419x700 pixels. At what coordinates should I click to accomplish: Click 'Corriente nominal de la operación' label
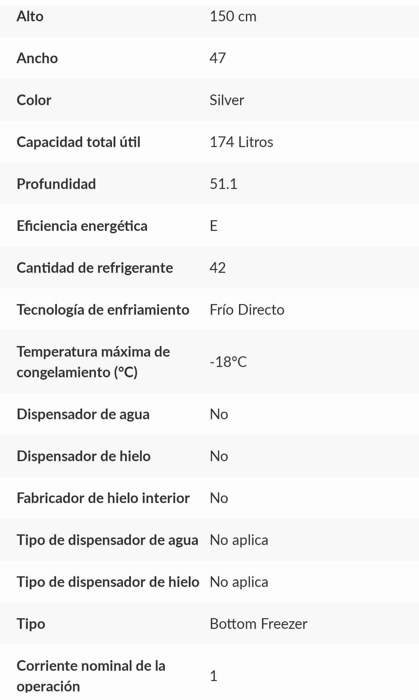click(x=91, y=676)
